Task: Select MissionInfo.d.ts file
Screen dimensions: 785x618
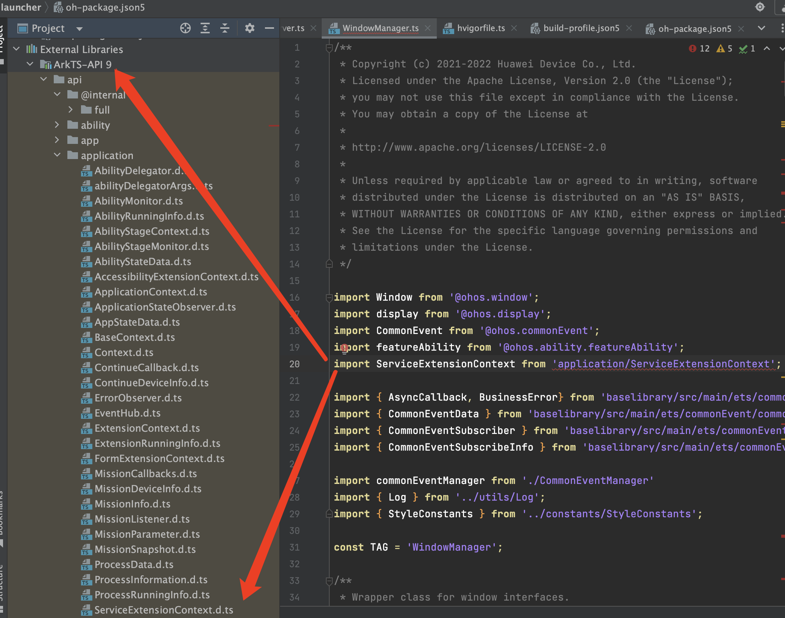Action: [132, 504]
